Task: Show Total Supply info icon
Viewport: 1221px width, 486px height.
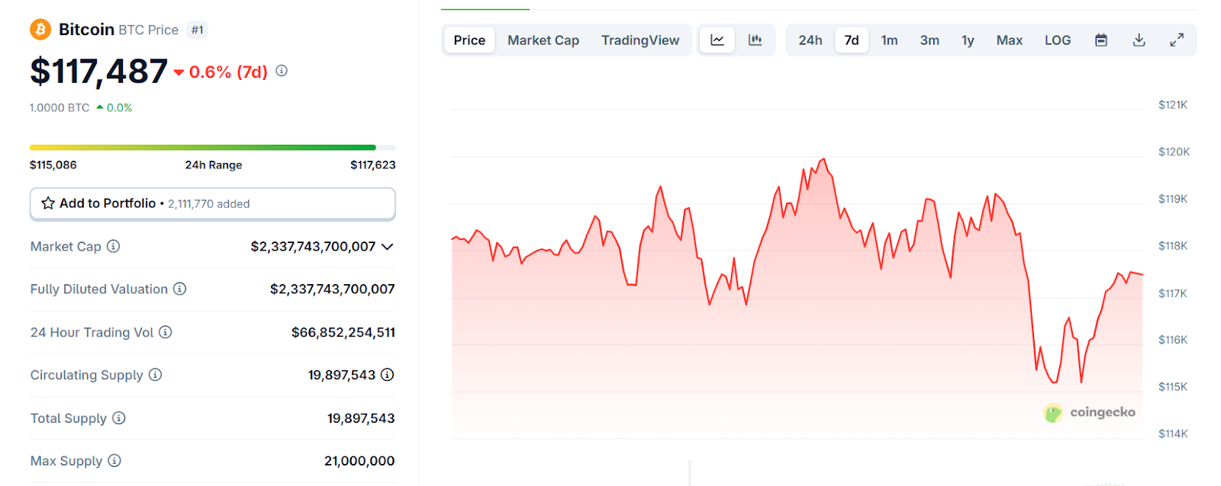Action: point(118,418)
